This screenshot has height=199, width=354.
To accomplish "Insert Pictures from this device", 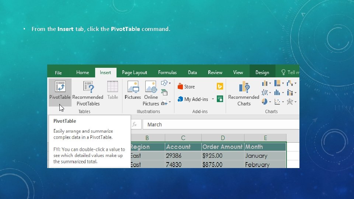I will pyautogui.click(x=133, y=90).
